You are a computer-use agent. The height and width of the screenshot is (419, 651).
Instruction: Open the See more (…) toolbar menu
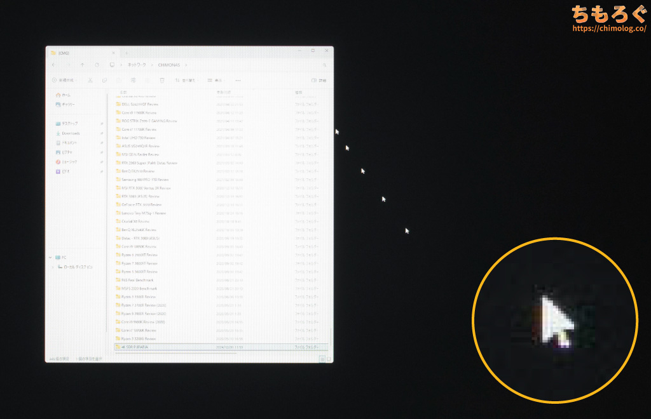tap(238, 81)
